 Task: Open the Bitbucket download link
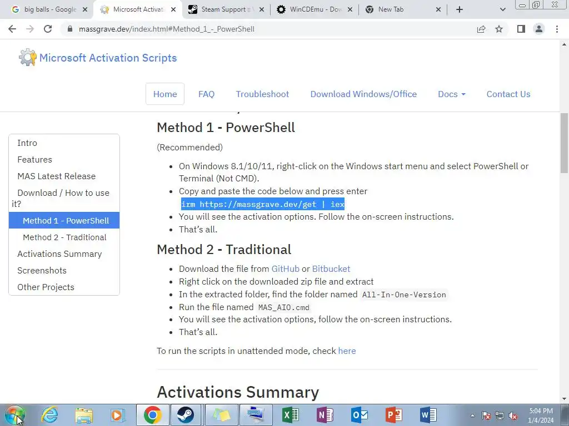pos(331,269)
